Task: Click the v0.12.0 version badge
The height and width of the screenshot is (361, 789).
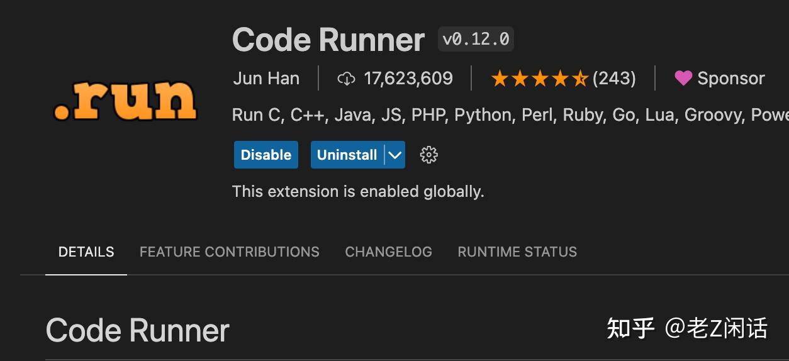Action: pos(476,40)
